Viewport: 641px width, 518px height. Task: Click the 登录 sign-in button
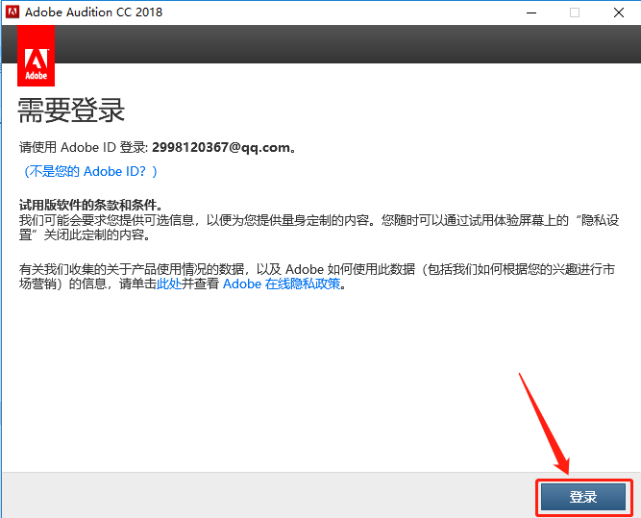pyautogui.click(x=583, y=497)
